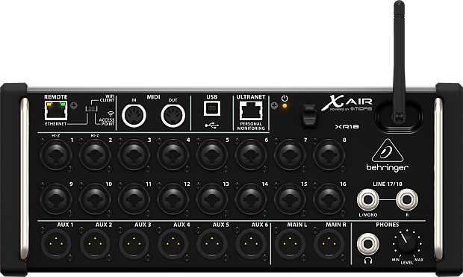This screenshot has width=463, height=277.
Task: Click the WiFi antenna
Action: point(399,62)
